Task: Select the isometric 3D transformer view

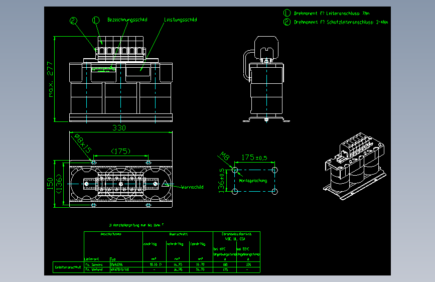Action: pyautogui.click(x=355, y=166)
